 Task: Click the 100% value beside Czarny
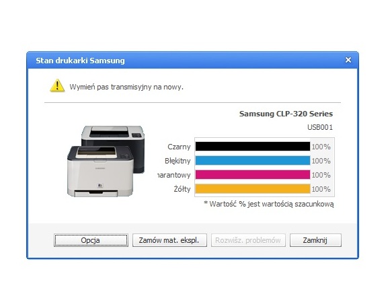click(x=321, y=147)
